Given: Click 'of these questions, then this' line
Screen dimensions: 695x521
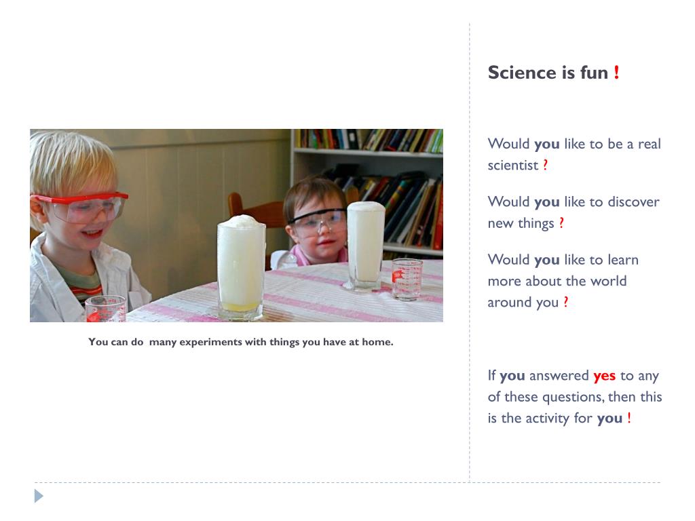Looking at the screenshot, I should (x=575, y=397).
